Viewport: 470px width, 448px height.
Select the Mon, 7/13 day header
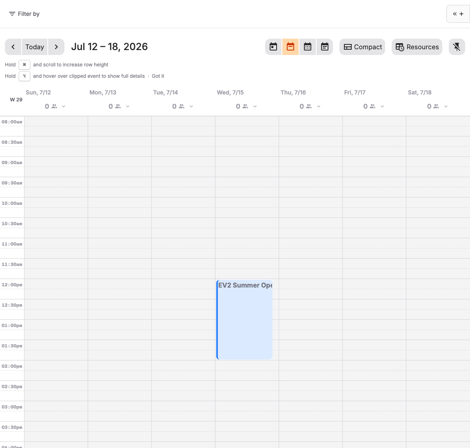click(103, 92)
